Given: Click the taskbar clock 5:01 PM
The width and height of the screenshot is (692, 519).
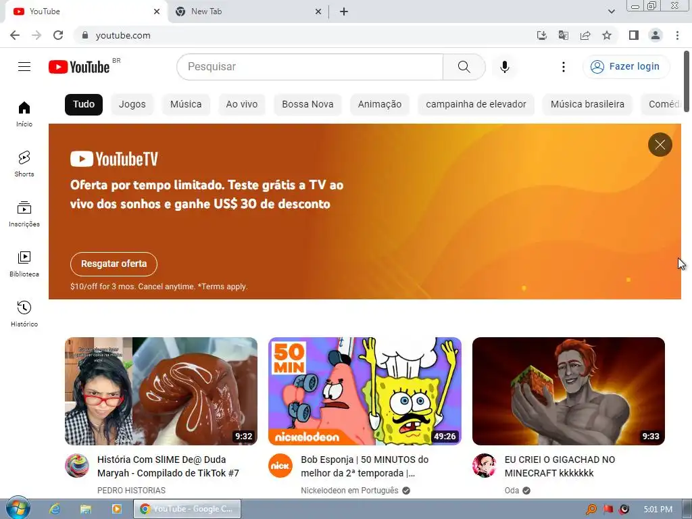Looking at the screenshot, I should (658, 510).
